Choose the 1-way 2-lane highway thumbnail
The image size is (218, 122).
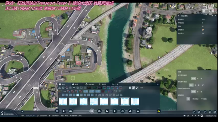114,101
